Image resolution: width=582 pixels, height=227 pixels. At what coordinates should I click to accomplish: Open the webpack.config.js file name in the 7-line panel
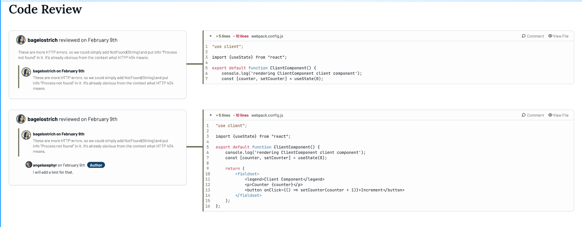click(267, 36)
